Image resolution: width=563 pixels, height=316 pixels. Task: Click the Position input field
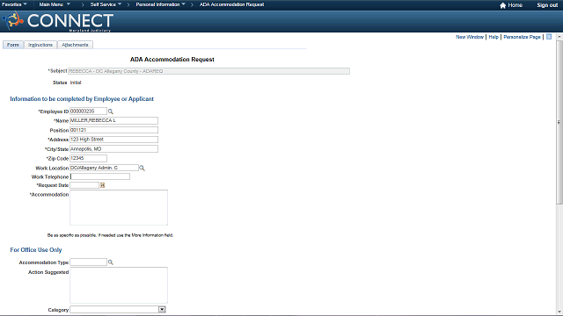(113, 130)
